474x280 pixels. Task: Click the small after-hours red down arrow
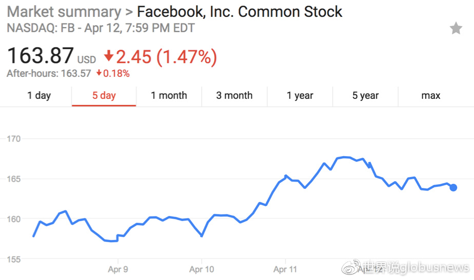click(x=100, y=73)
